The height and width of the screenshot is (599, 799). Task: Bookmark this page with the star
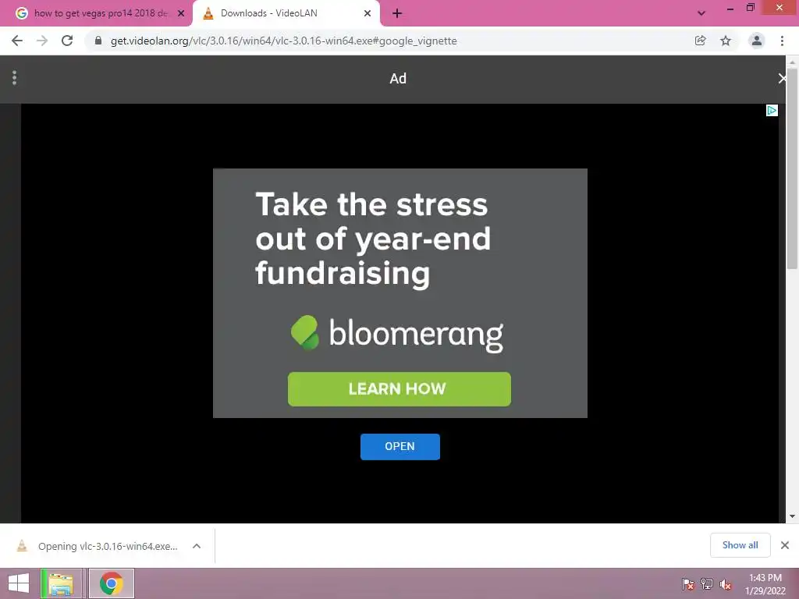click(726, 41)
